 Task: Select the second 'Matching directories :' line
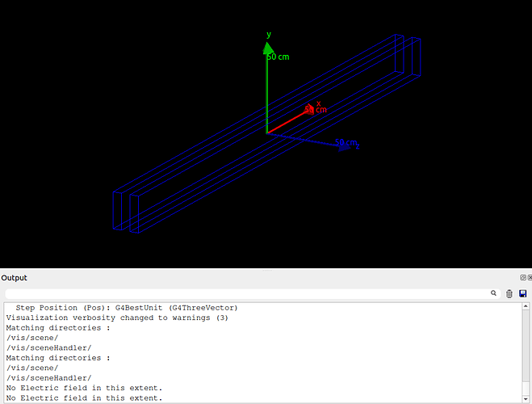tap(58, 358)
